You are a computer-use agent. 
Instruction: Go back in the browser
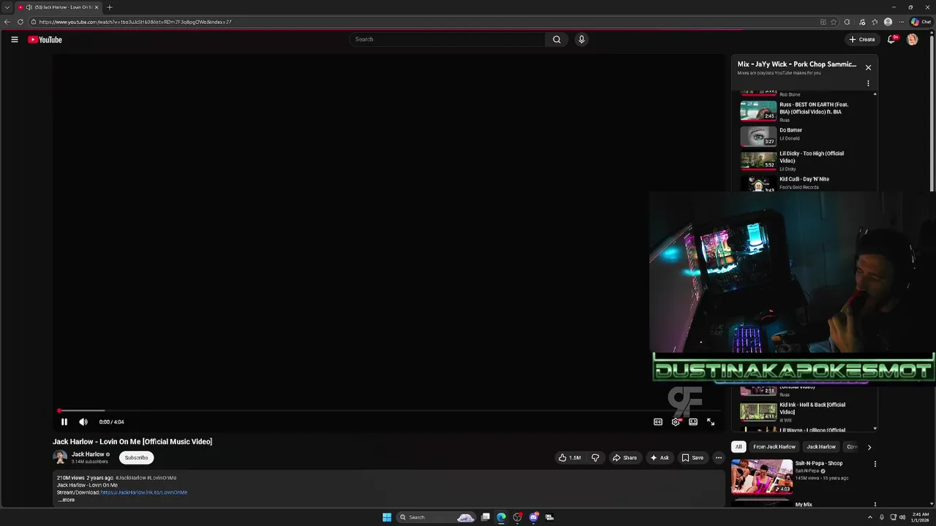coord(7,22)
